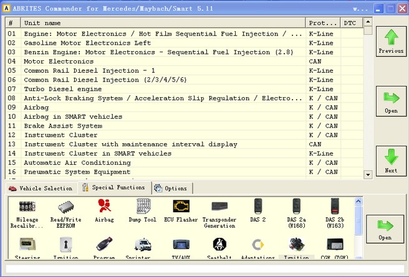Switch to the Vehicle Selection tab
The width and height of the screenshot is (409, 277).
coord(41,188)
